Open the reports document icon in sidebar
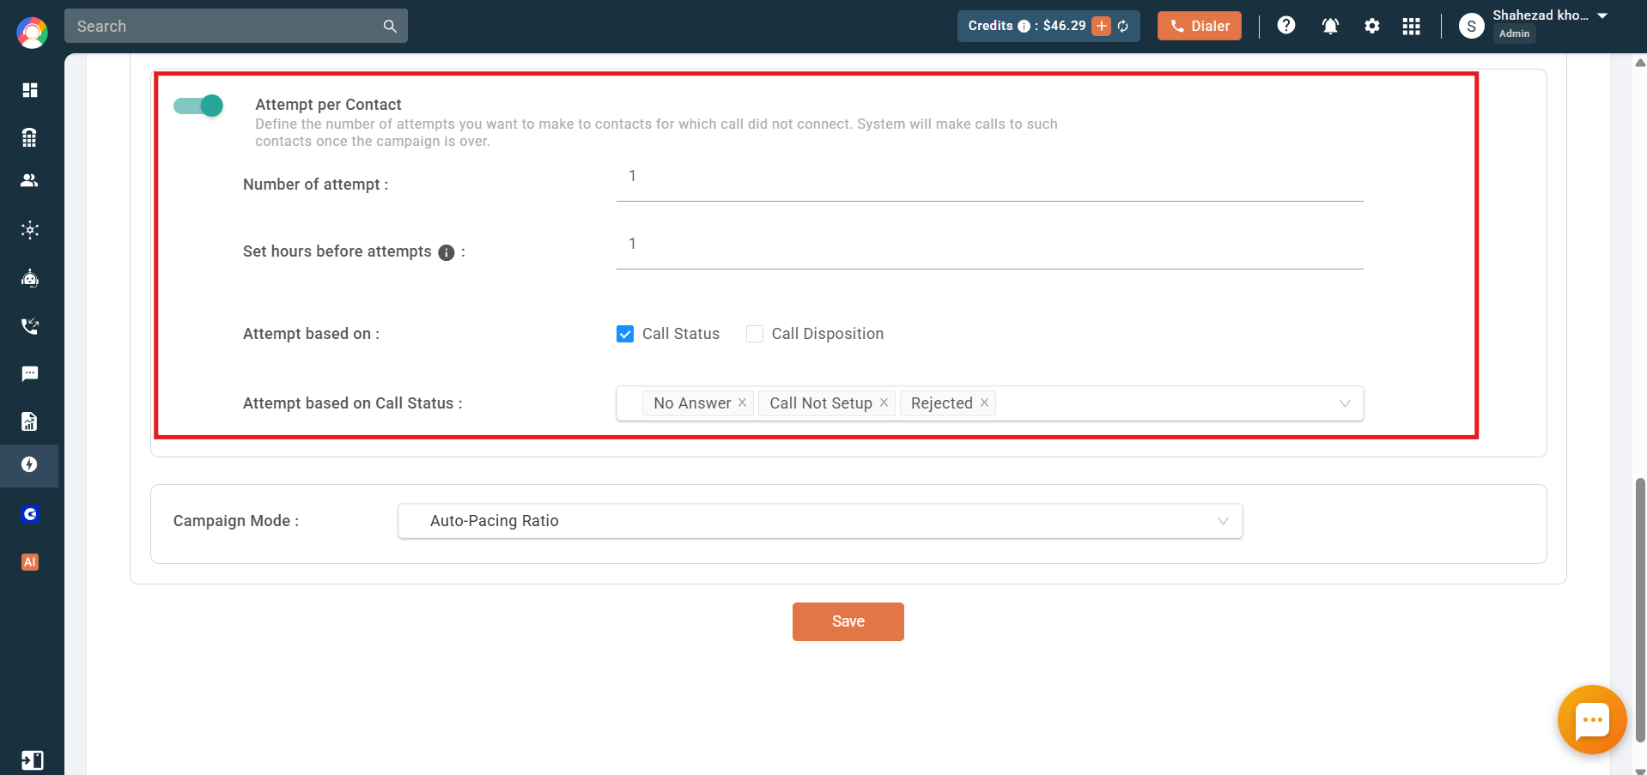Image resolution: width=1647 pixels, height=775 pixels. tap(30, 421)
